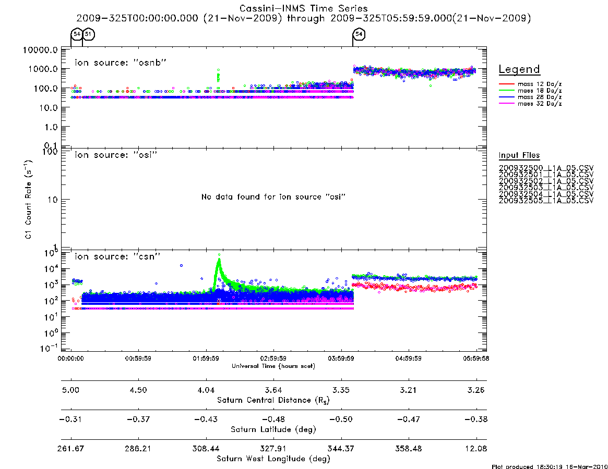This screenshot has height=469, width=608.
Task: Select input file 200932503_L1A_05.CSV
Action: (x=546, y=188)
